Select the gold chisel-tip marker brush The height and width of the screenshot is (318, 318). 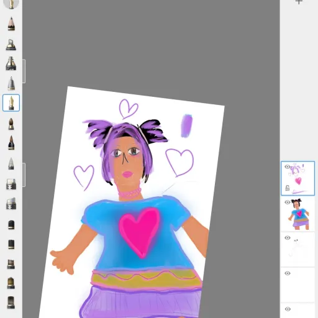[x=11, y=45]
